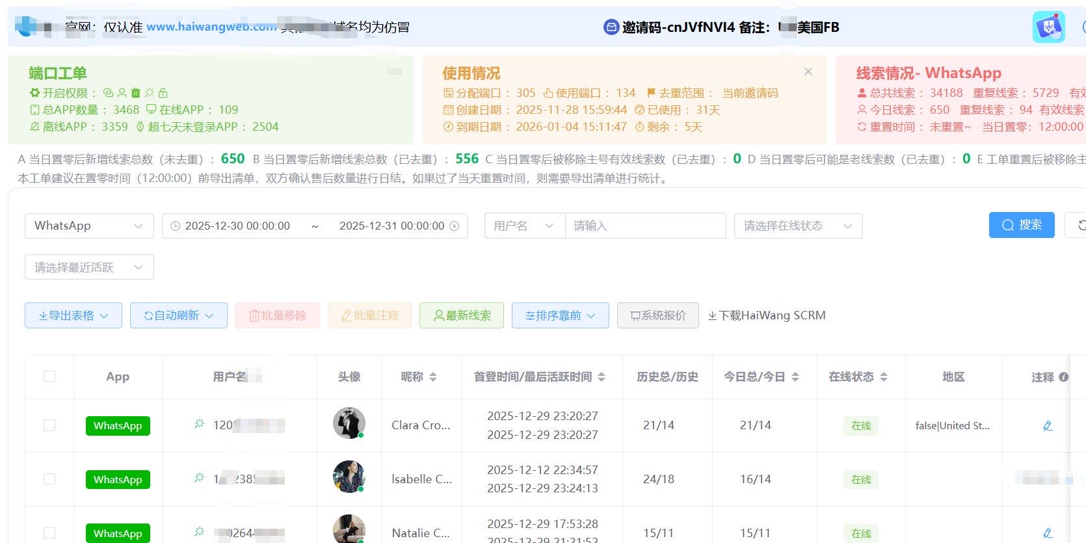Click the 系统报价 button

point(658,315)
